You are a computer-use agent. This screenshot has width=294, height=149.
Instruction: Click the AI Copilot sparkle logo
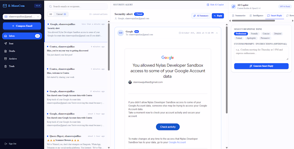233,7
